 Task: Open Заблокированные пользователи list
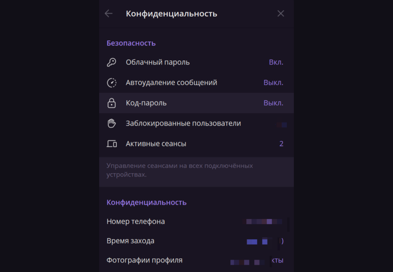tap(197, 123)
